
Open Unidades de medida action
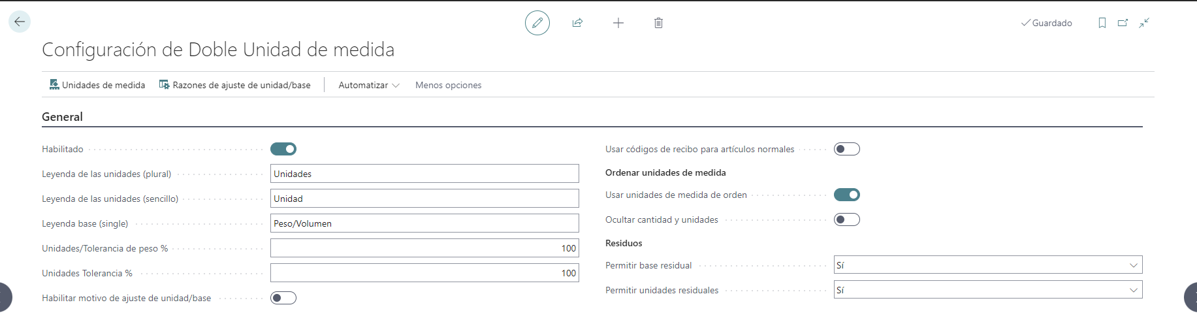(x=97, y=85)
